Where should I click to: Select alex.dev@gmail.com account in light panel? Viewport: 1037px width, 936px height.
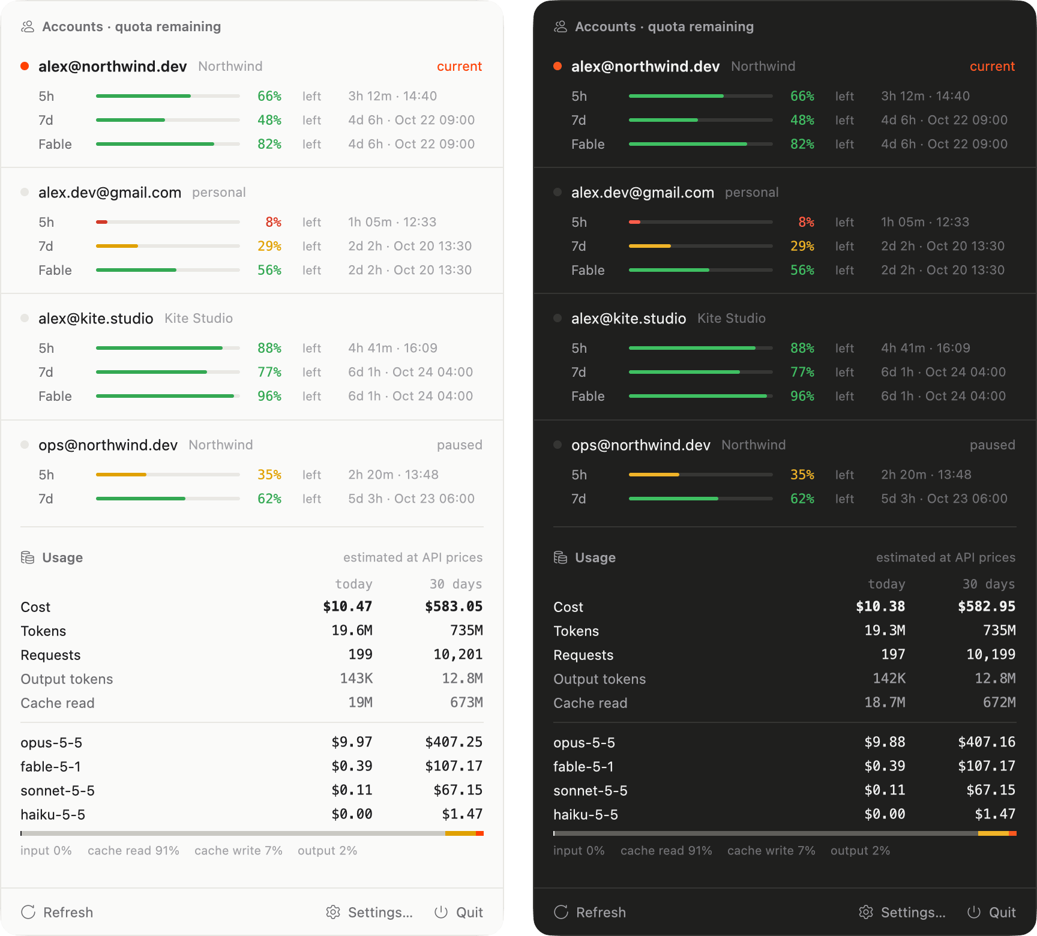click(110, 193)
